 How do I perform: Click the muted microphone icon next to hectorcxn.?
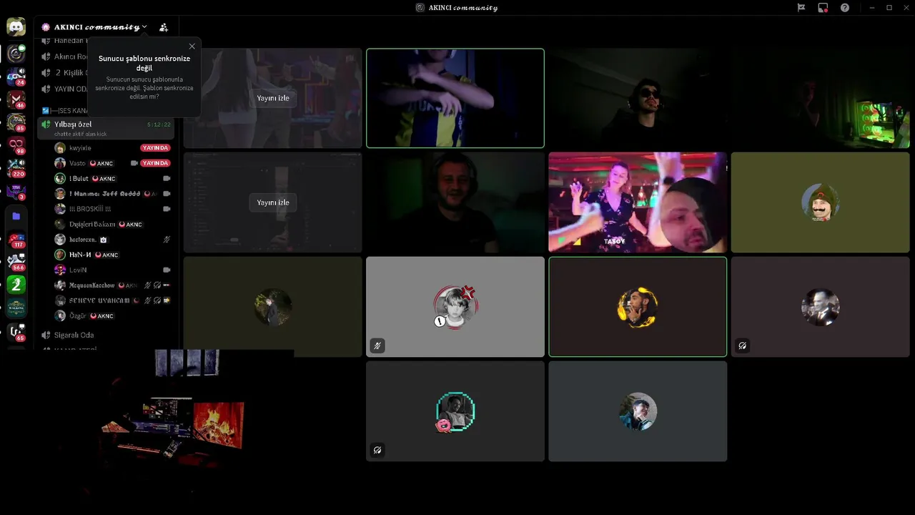point(167,240)
